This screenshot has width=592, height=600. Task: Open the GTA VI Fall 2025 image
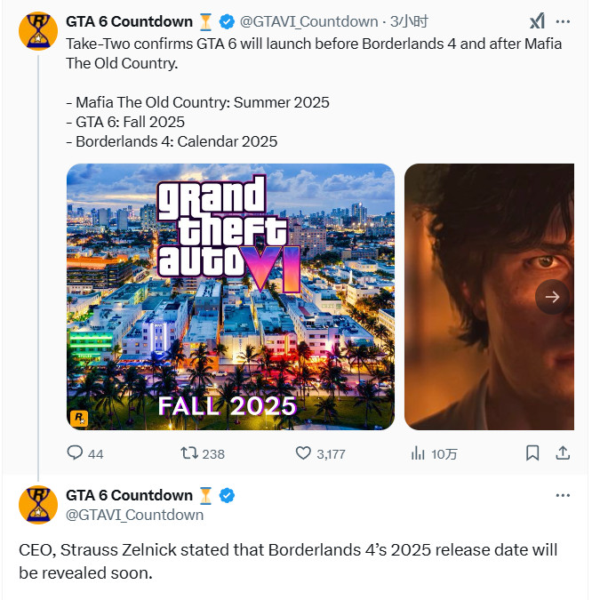coord(230,297)
